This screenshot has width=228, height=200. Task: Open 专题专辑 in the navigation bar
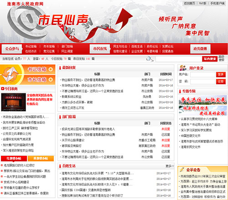(x=152, y=51)
